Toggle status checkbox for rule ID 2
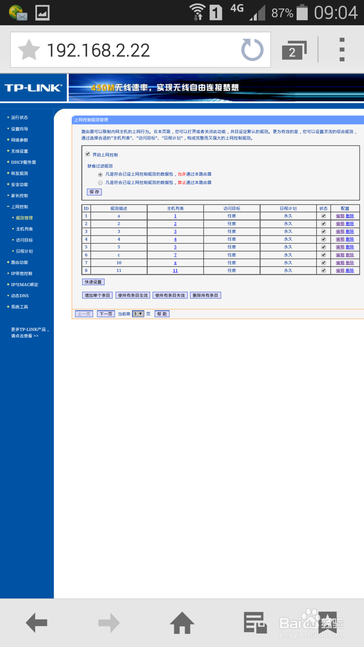This screenshot has width=364, height=647. coord(324,224)
